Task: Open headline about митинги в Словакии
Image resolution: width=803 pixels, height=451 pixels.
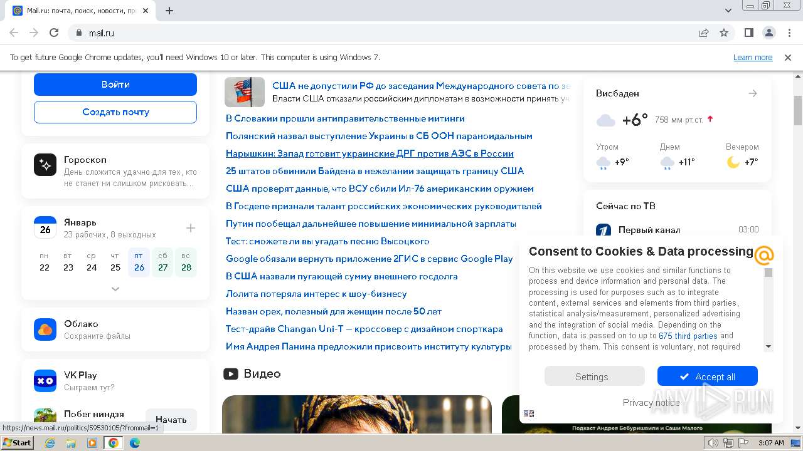Action: pyautogui.click(x=345, y=118)
